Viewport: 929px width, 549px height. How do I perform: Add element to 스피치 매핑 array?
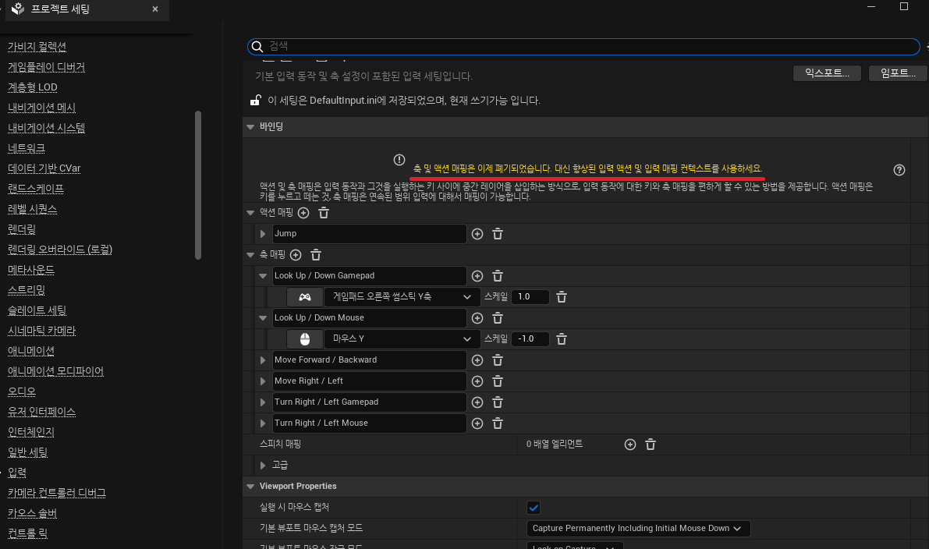tap(629, 445)
